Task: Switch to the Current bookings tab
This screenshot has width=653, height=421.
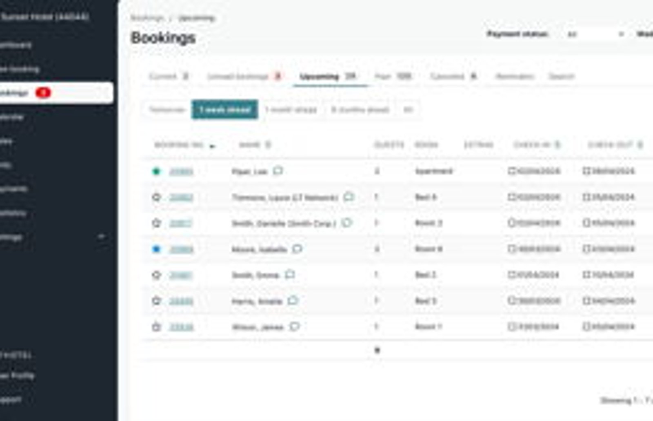Action: 169,76
